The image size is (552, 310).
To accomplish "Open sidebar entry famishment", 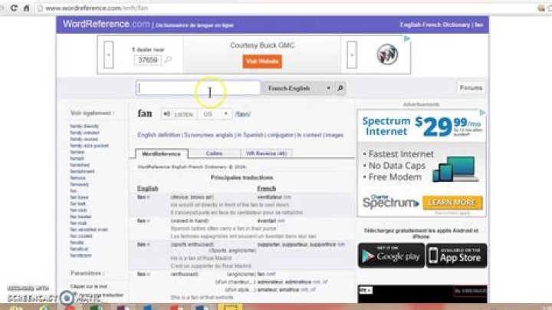I will [x=82, y=172].
